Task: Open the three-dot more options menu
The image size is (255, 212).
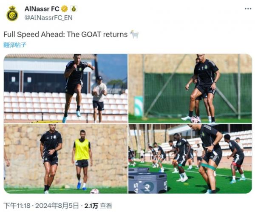Action: pyautogui.click(x=248, y=9)
